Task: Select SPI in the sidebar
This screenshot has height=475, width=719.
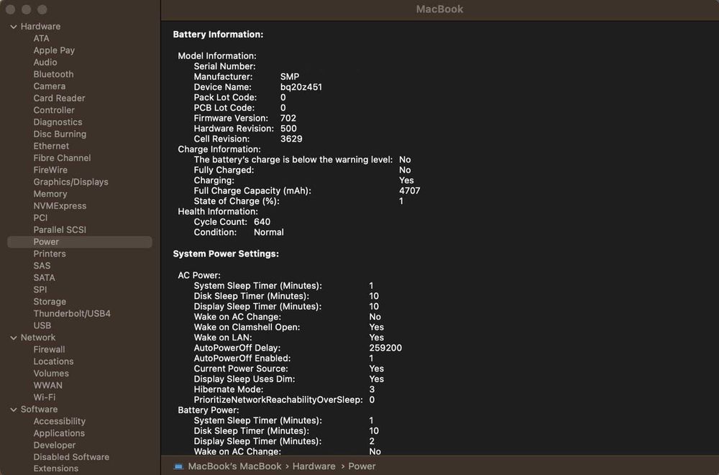Action: [x=40, y=290]
